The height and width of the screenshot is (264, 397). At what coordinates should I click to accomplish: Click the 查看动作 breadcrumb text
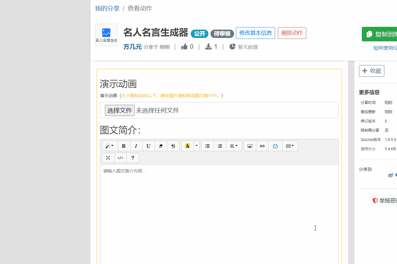click(140, 8)
